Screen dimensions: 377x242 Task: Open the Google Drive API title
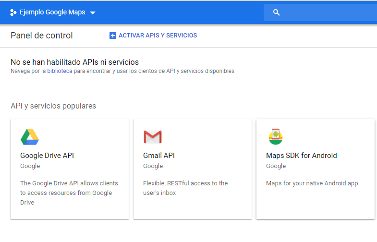coord(47,156)
